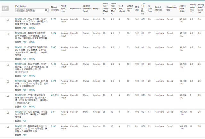Open the TPA3126D2 part link
This screenshot has width=205, height=139.
point(20,19)
